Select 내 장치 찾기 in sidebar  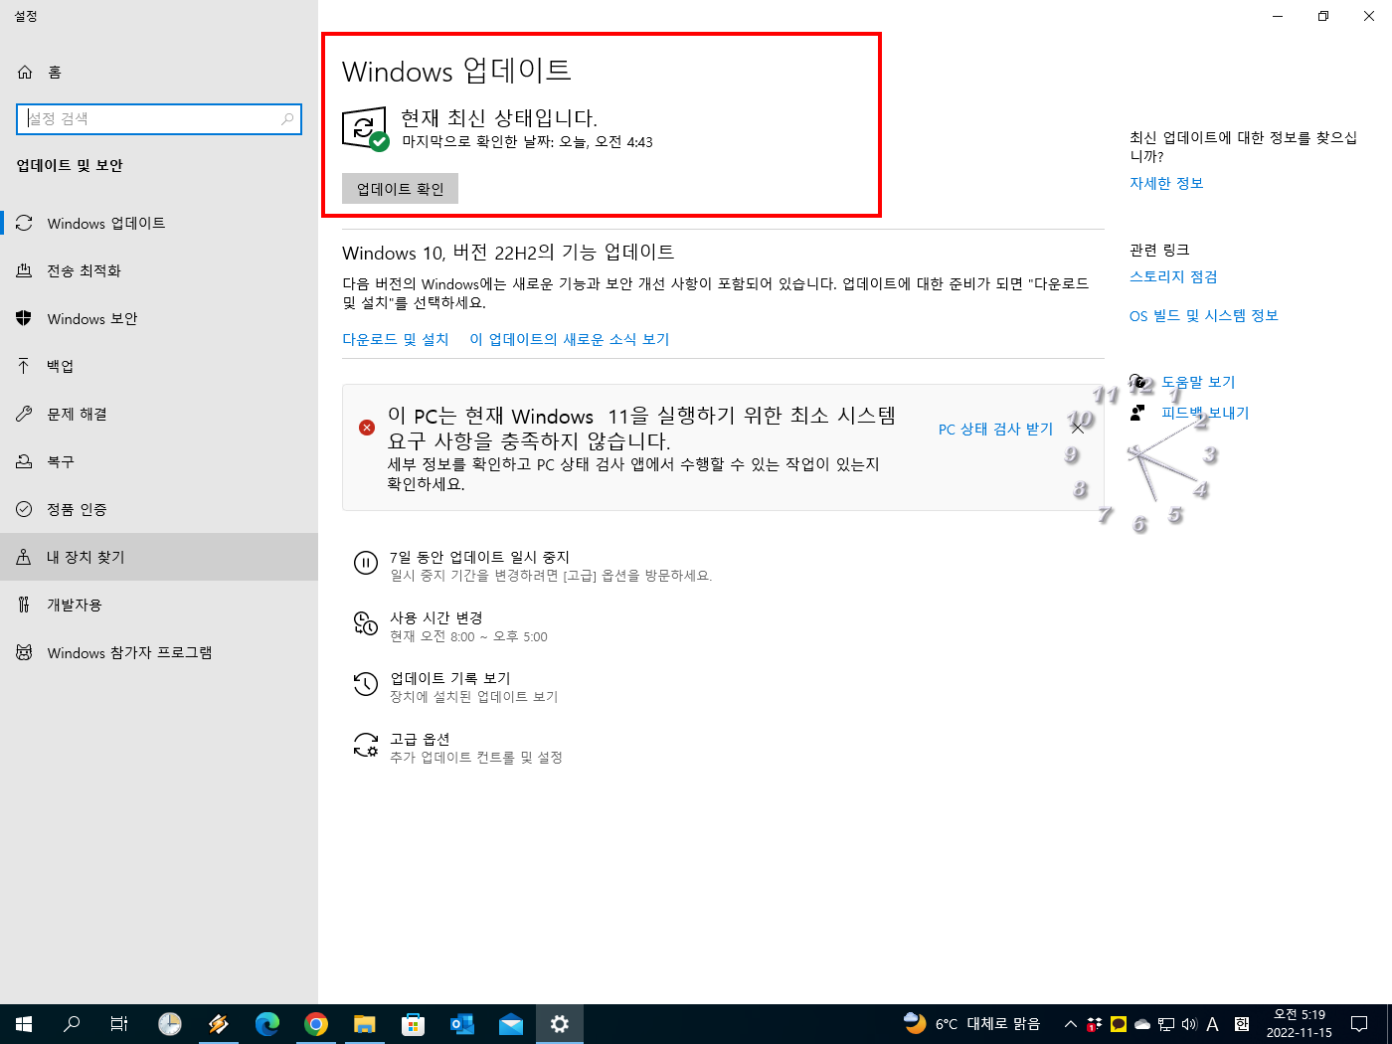tap(159, 557)
